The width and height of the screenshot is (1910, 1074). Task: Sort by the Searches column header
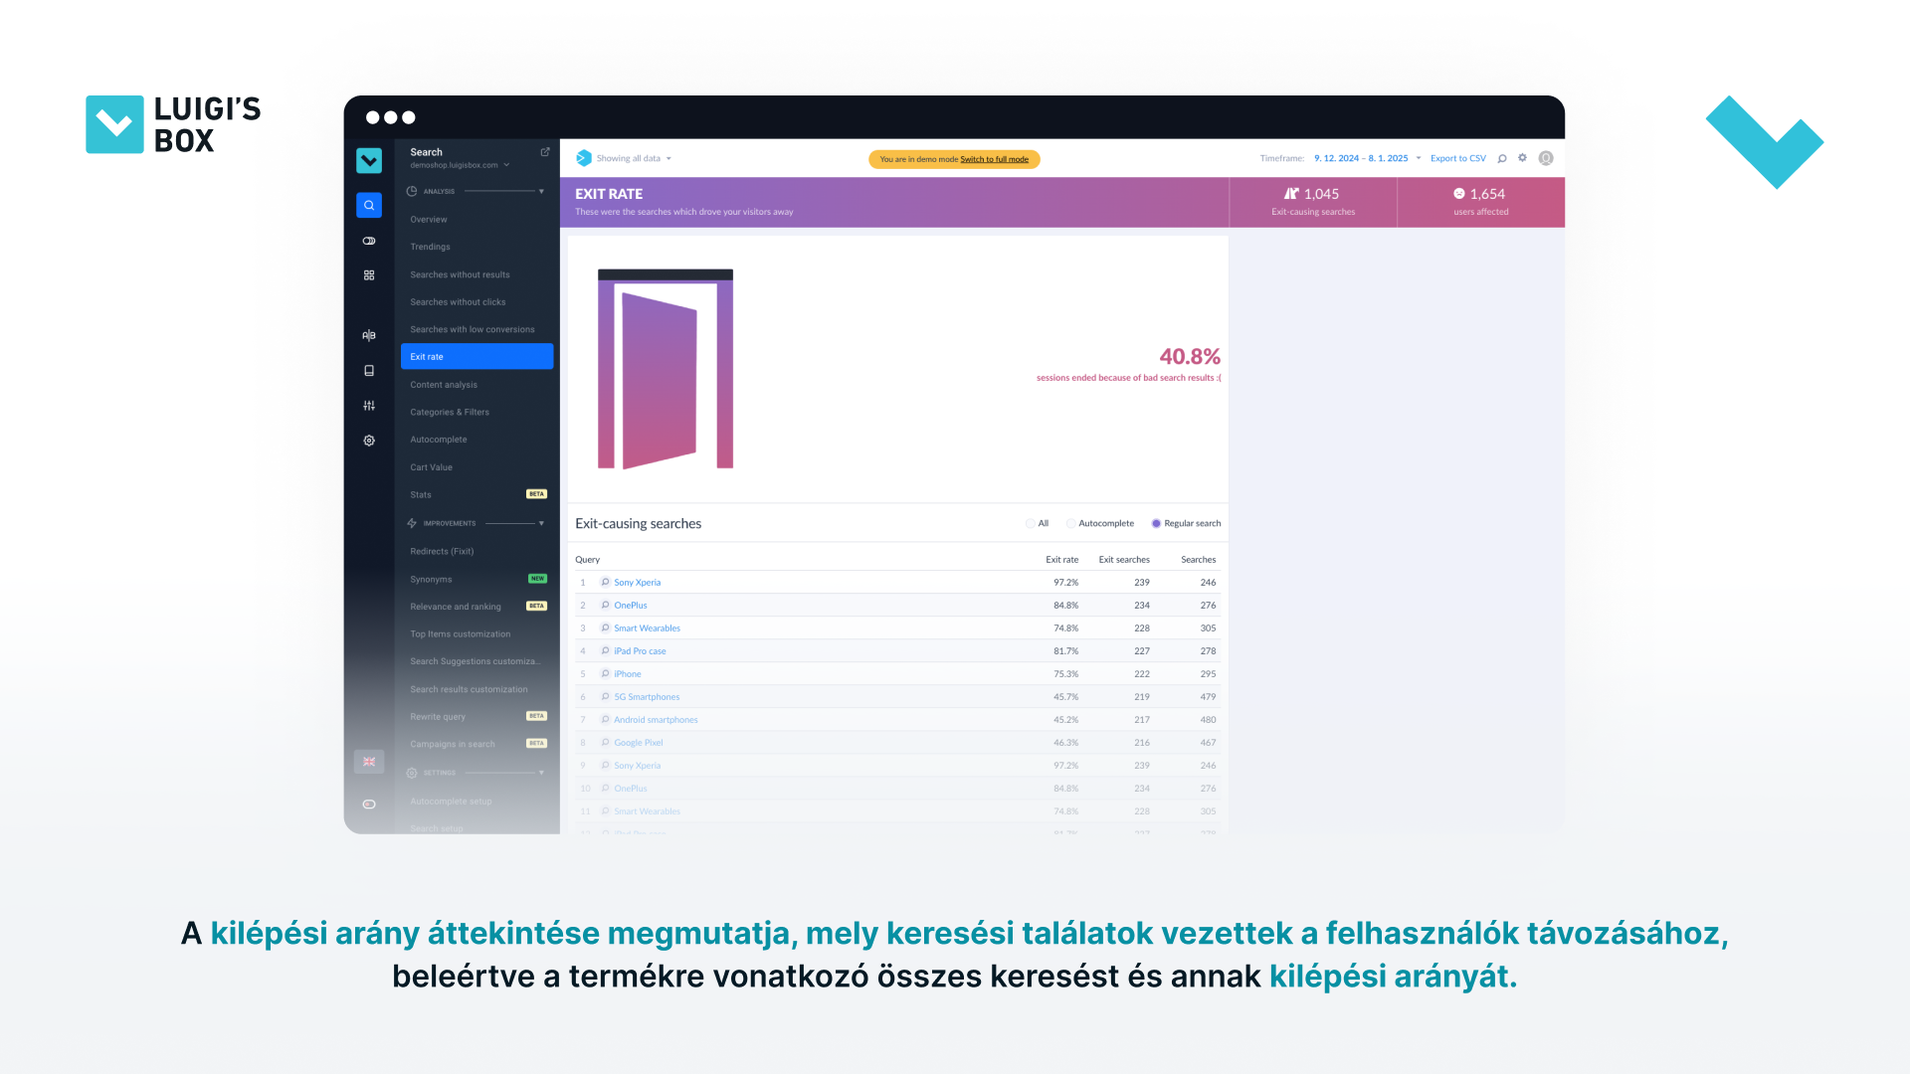[1199, 560]
